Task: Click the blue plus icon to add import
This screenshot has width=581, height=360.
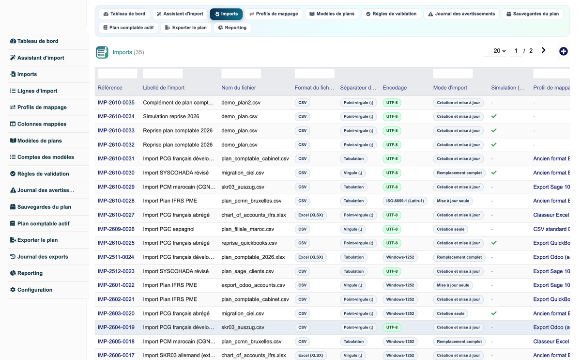Action: tap(563, 51)
